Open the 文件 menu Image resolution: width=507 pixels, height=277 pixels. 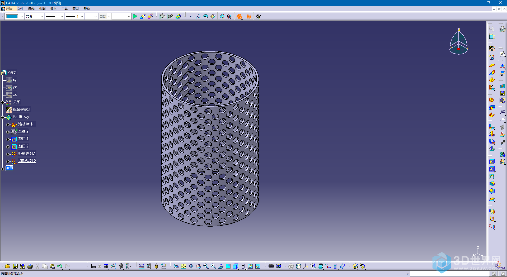click(x=20, y=8)
